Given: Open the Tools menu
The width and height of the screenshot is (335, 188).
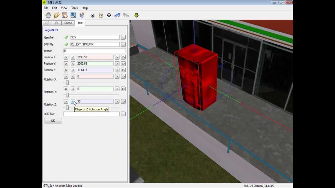Looking at the screenshot, I should pyautogui.click(x=74, y=8).
